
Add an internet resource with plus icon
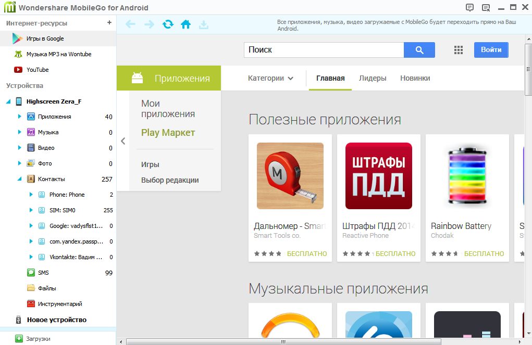pos(109,23)
